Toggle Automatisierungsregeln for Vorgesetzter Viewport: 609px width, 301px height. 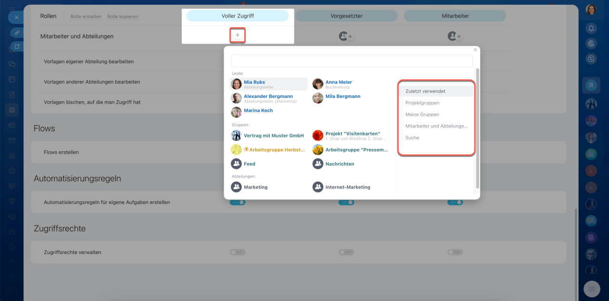[346, 203]
